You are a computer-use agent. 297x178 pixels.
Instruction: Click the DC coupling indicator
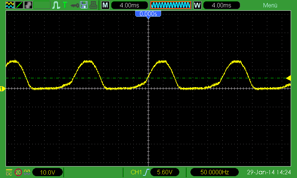[9, 172]
